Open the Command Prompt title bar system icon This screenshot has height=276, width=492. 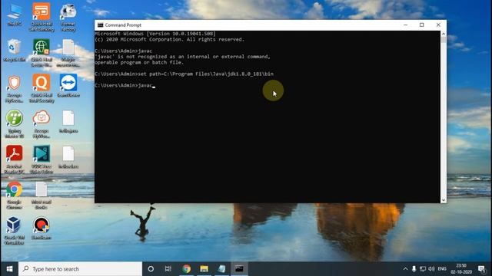(100, 25)
